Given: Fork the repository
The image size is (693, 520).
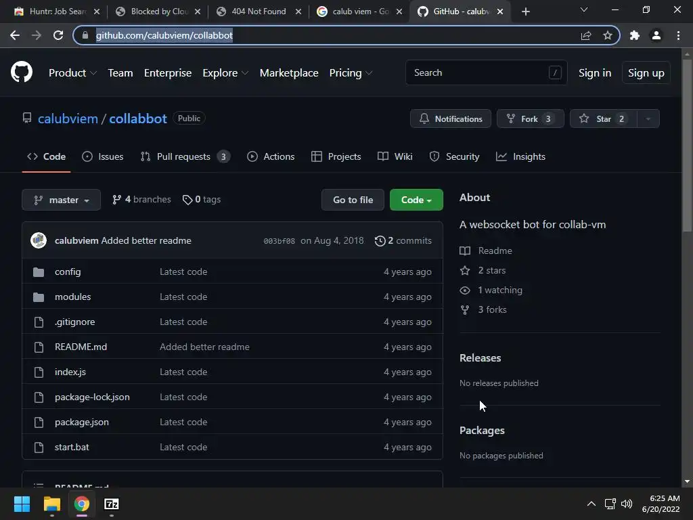Looking at the screenshot, I should point(531,118).
